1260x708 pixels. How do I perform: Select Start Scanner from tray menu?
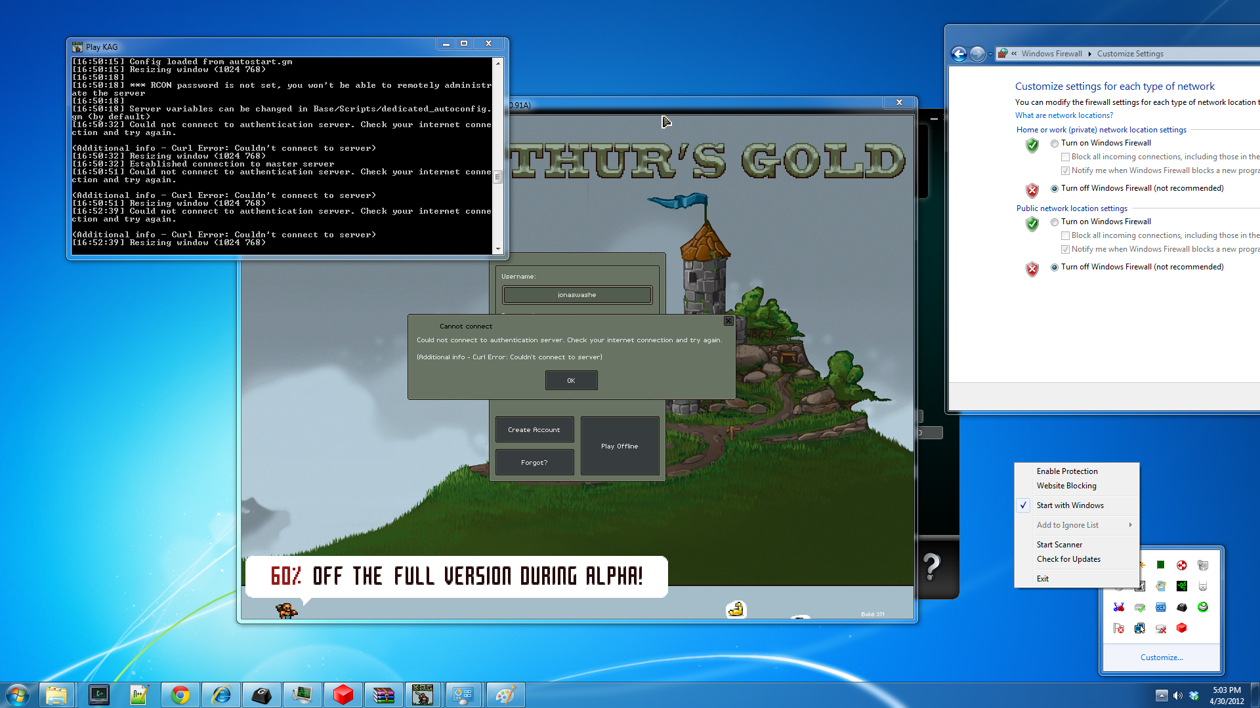pyautogui.click(x=1076, y=545)
